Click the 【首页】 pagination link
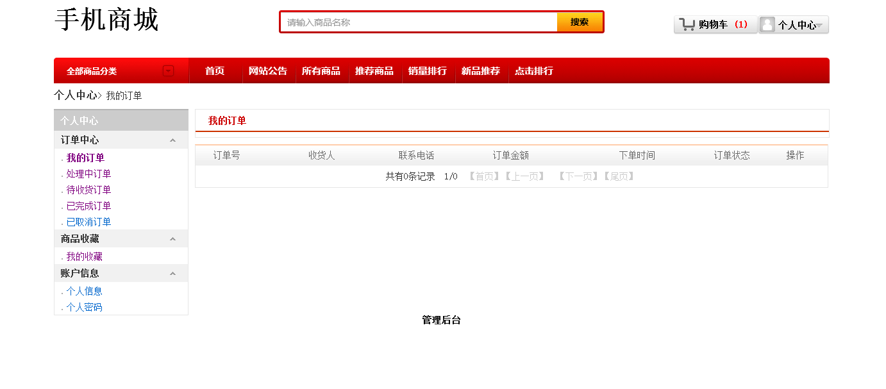 (x=483, y=176)
